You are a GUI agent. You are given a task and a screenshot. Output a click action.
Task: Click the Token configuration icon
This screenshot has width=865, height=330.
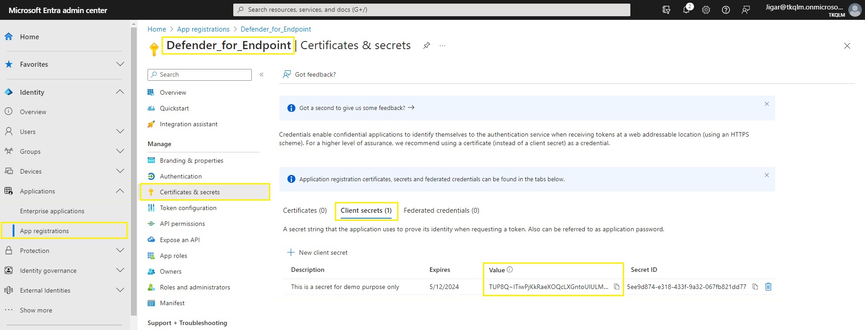[x=151, y=208]
